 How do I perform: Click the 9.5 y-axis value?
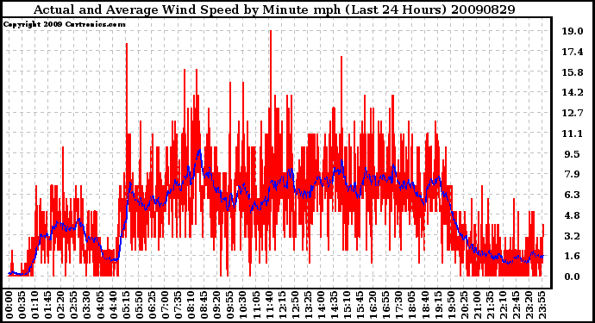[573, 154]
